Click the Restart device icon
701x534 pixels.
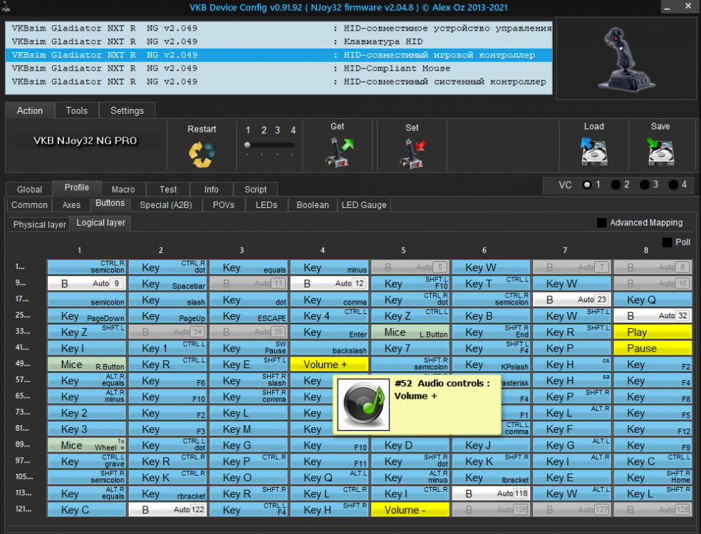(x=201, y=153)
